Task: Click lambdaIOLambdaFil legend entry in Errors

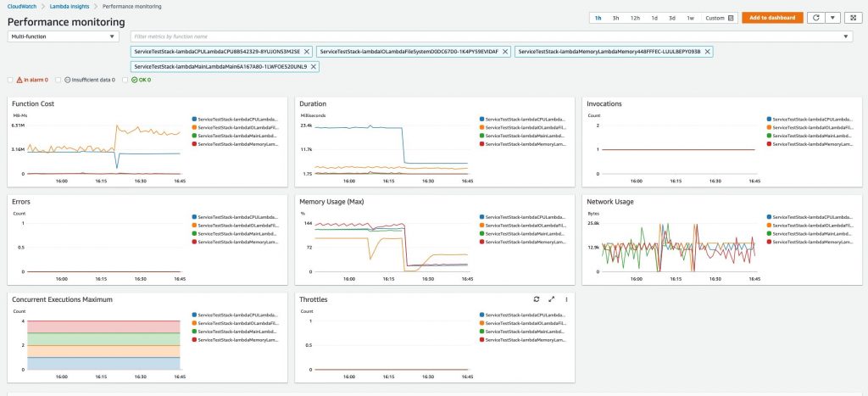Action: tap(238, 226)
